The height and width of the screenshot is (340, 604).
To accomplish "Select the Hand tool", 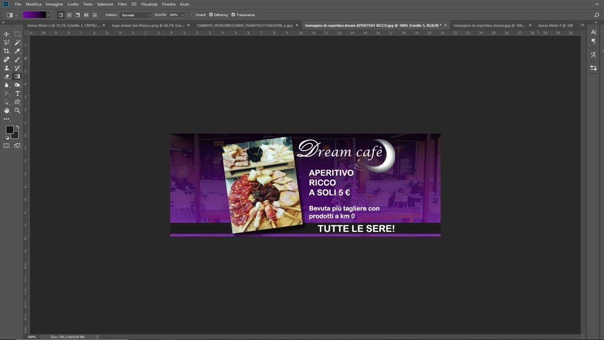I will pos(7,110).
